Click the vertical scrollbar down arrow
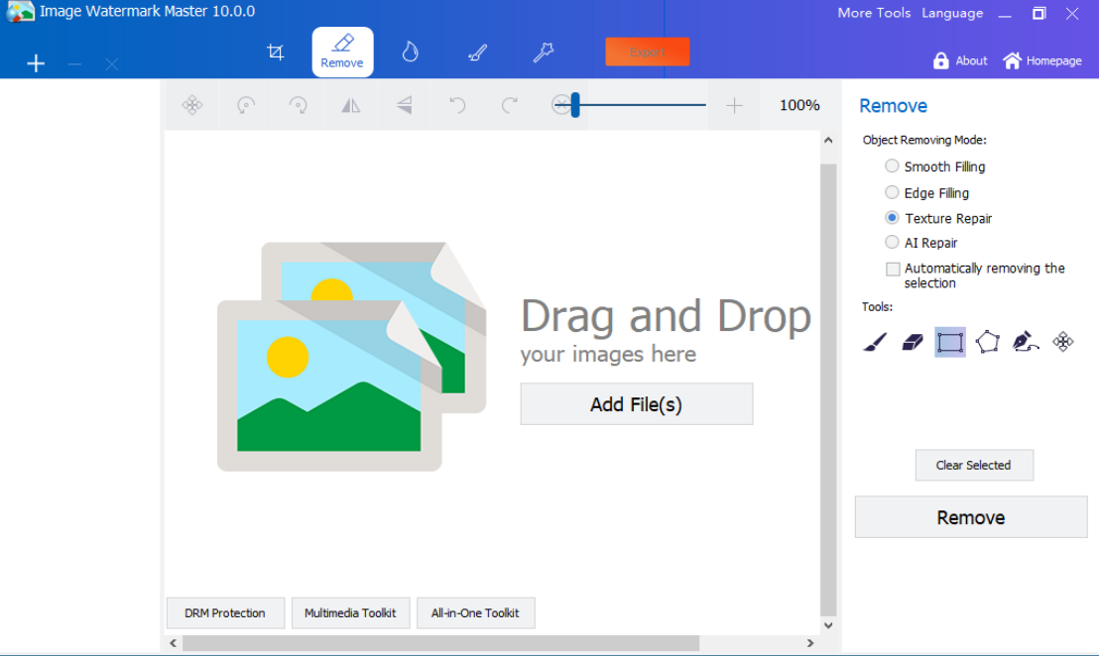1099x656 pixels. [828, 625]
